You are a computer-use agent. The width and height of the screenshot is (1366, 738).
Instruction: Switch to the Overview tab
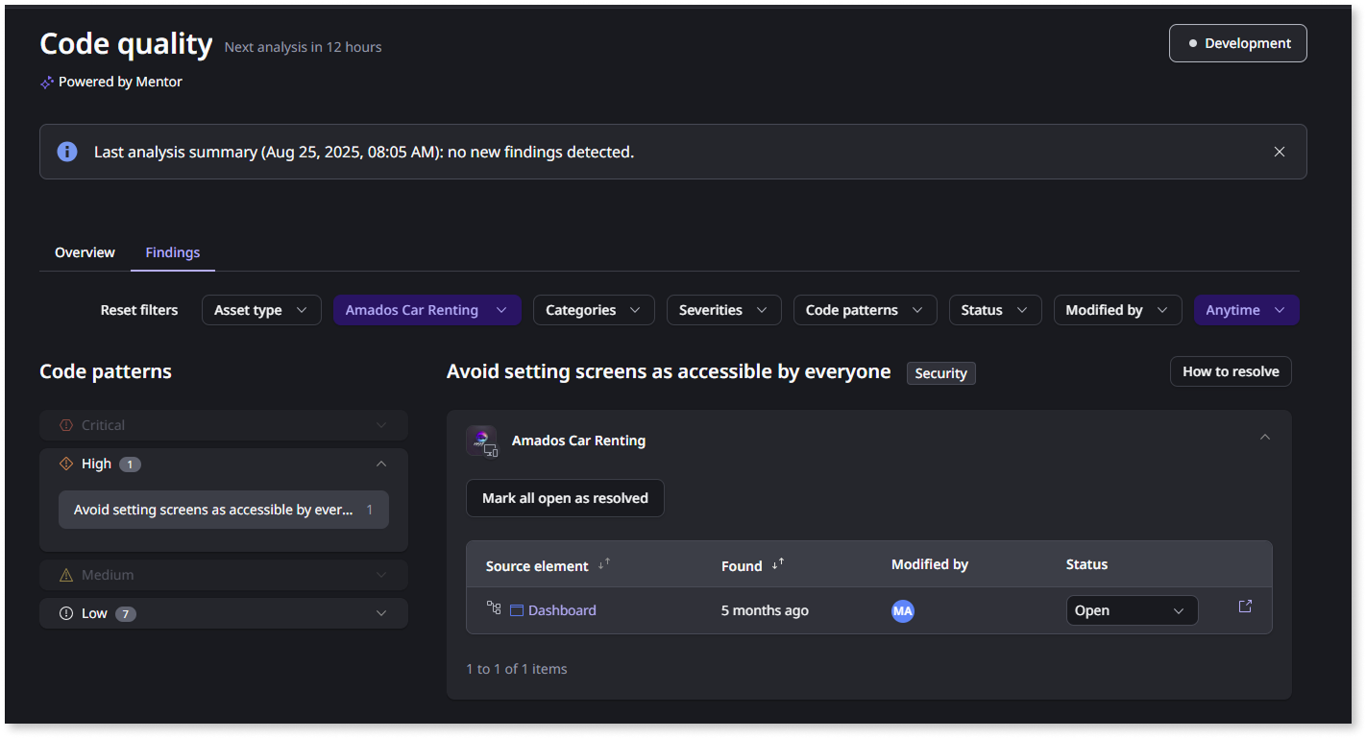pos(85,252)
